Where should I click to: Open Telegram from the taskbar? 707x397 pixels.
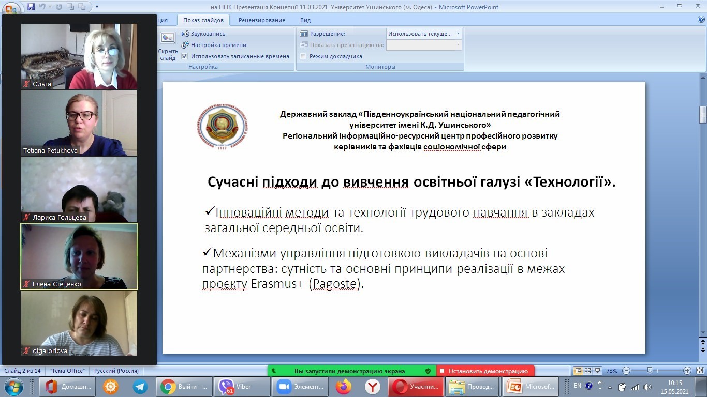point(140,387)
